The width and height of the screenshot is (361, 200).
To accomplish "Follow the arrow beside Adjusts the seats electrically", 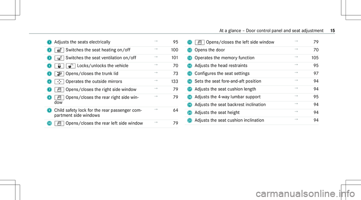I will pos(156,41).
